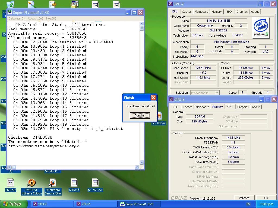
Task: Click the Z icon in the lower CPU-Z title bar
Action: coord(171,99)
